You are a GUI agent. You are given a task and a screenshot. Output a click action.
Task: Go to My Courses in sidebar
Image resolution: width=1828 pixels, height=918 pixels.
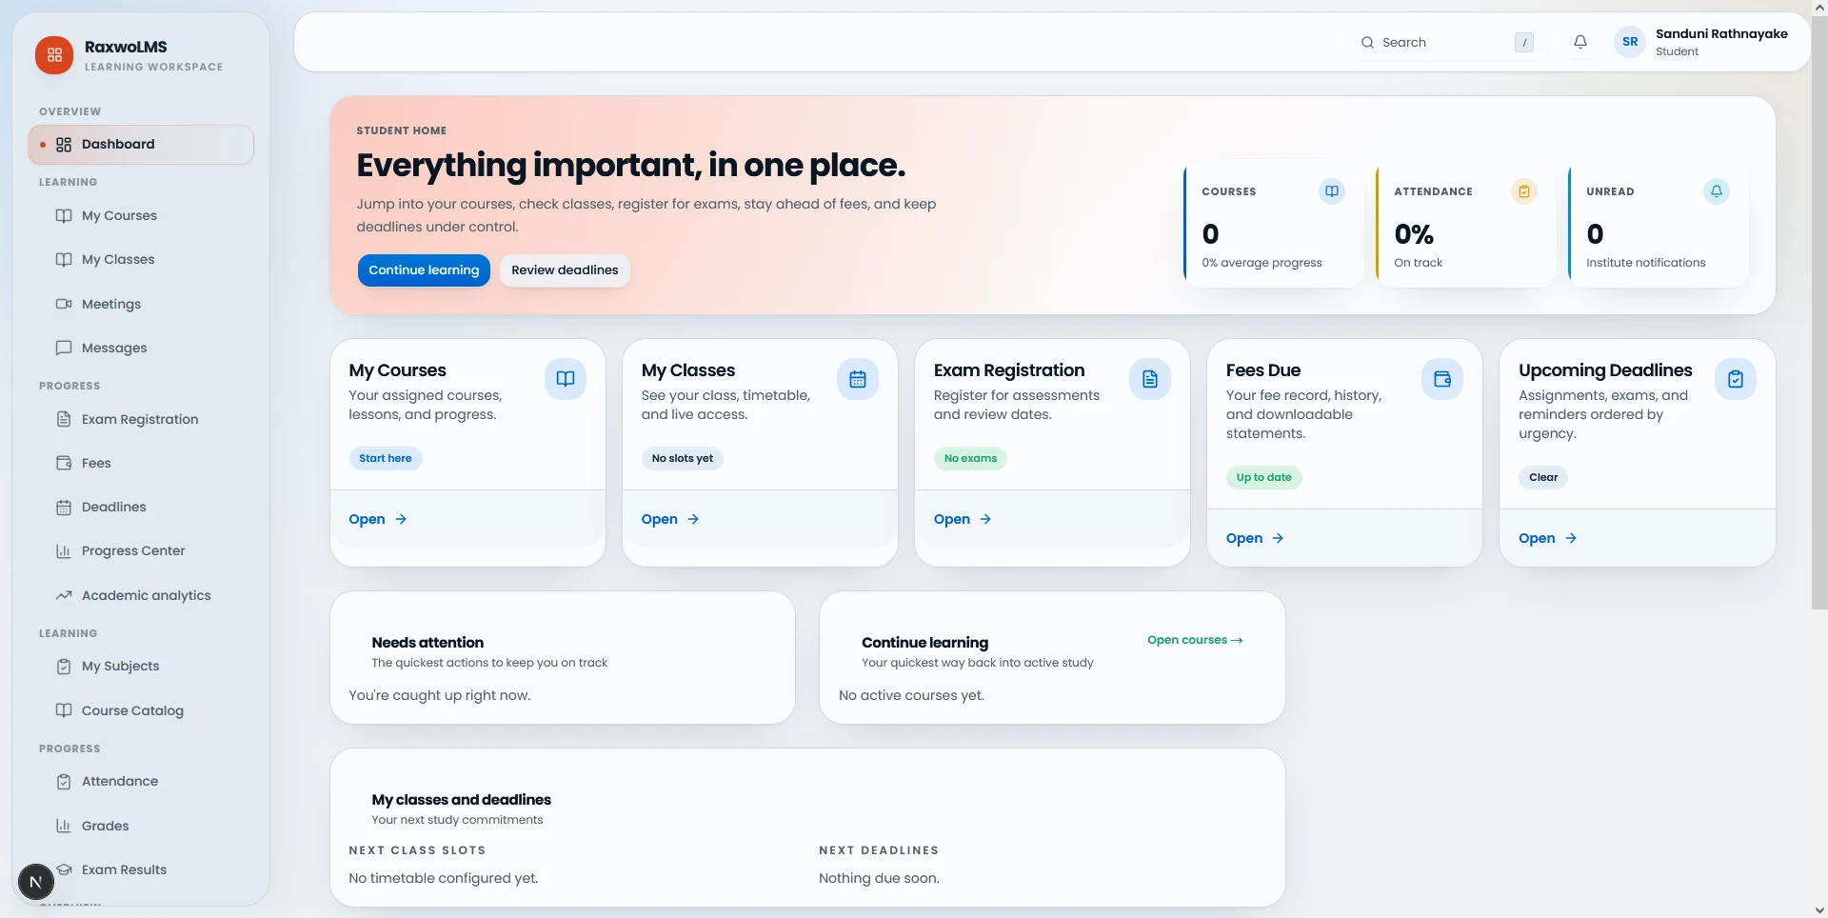point(141,216)
